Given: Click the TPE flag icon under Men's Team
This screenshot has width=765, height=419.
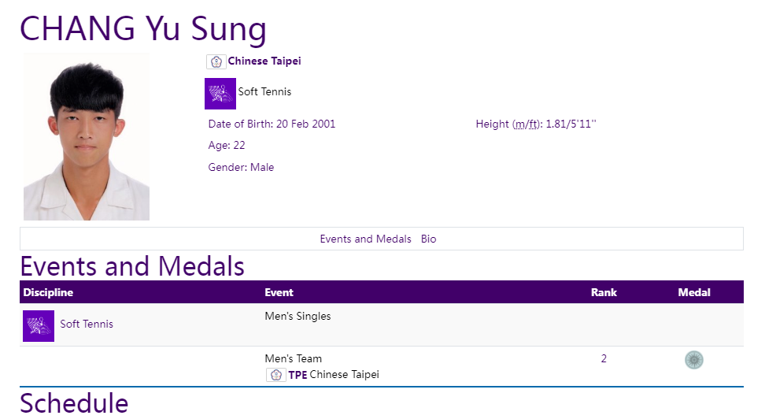Looking at the screenshot, I should (276, 375).
